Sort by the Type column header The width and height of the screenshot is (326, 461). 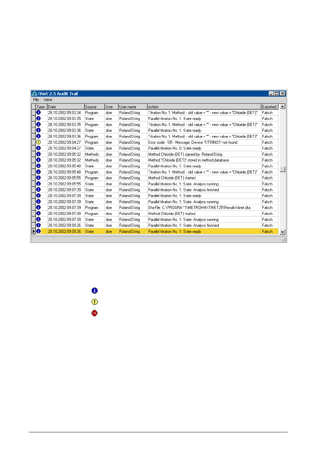(41, 107)
